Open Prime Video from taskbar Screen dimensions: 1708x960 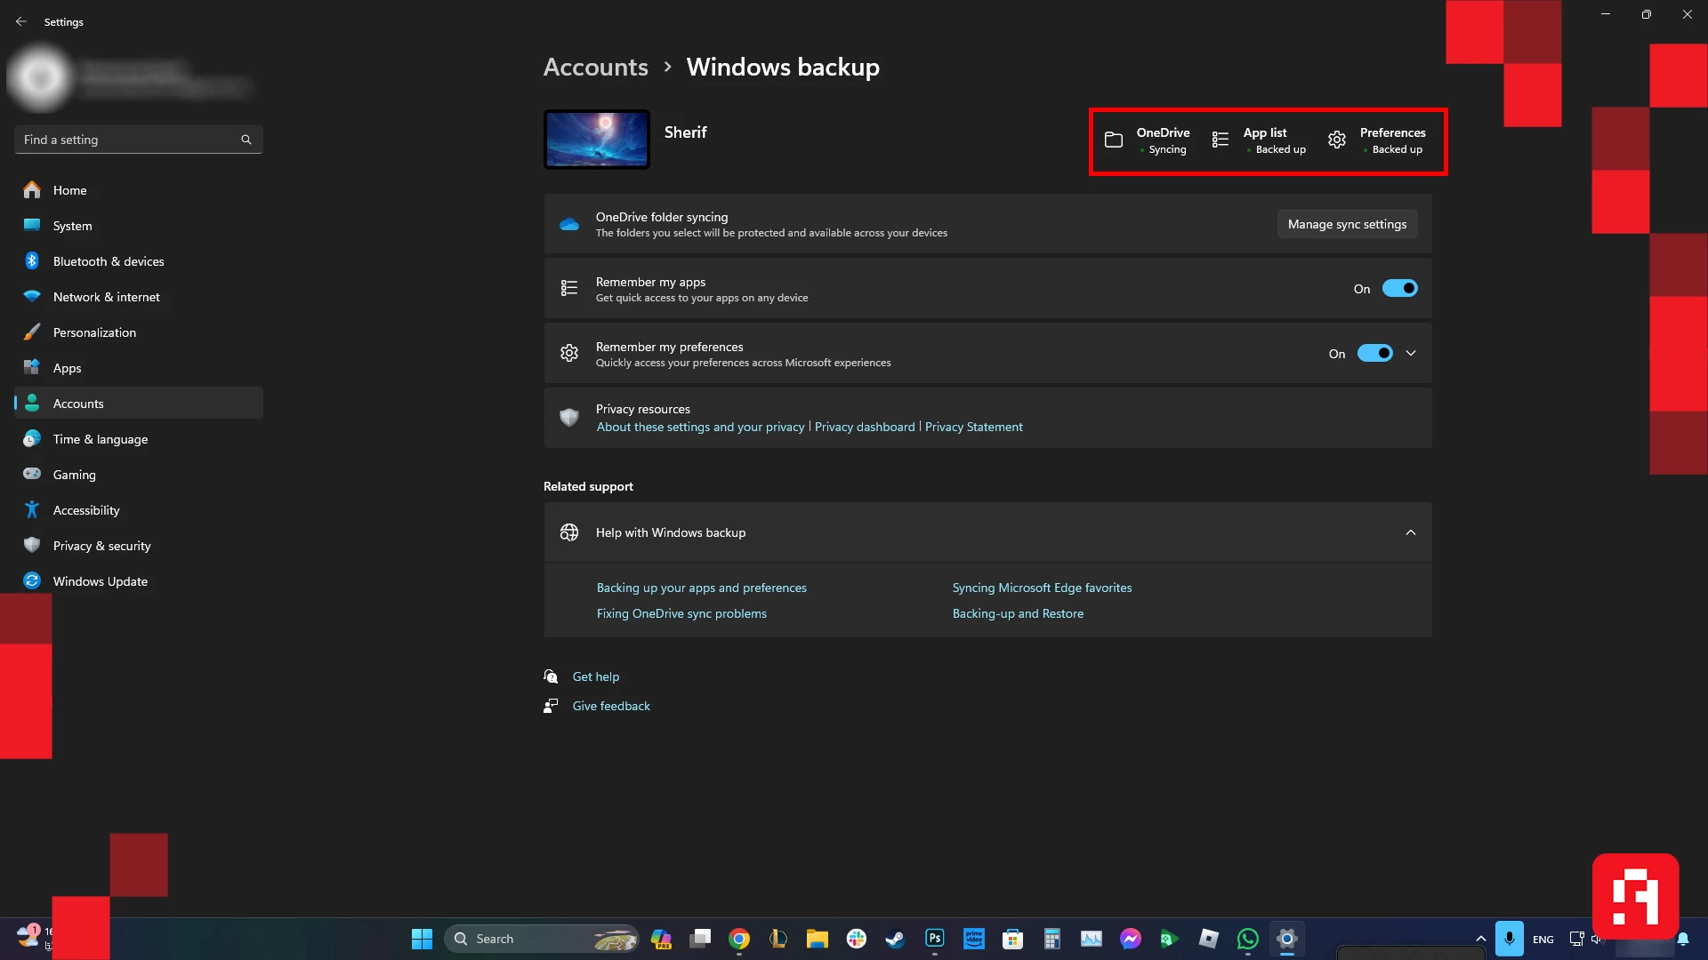[x=974, y=939]
